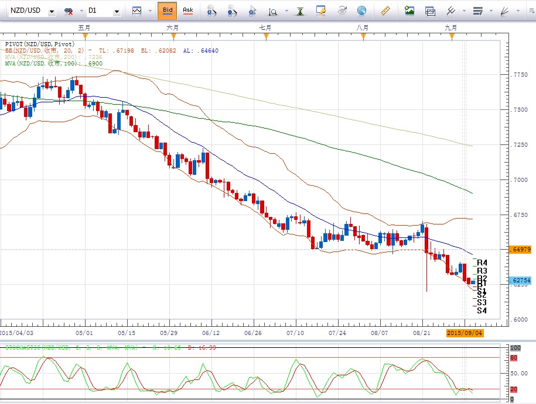Click the stochastic 80 level marker
The width and height of the screenshot is (536, 404).
[513, 358]
